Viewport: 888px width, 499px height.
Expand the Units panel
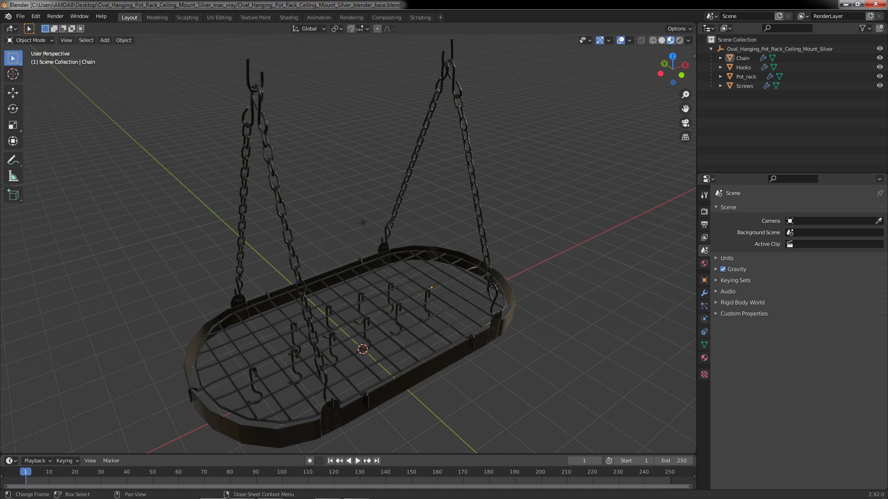(727, 258)
